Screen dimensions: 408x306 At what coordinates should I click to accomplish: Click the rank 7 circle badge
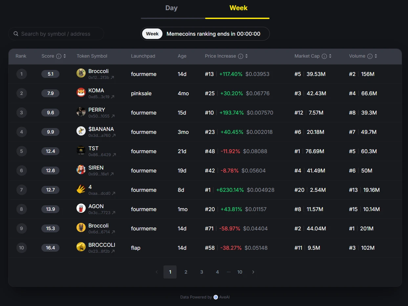pos(21,190)
